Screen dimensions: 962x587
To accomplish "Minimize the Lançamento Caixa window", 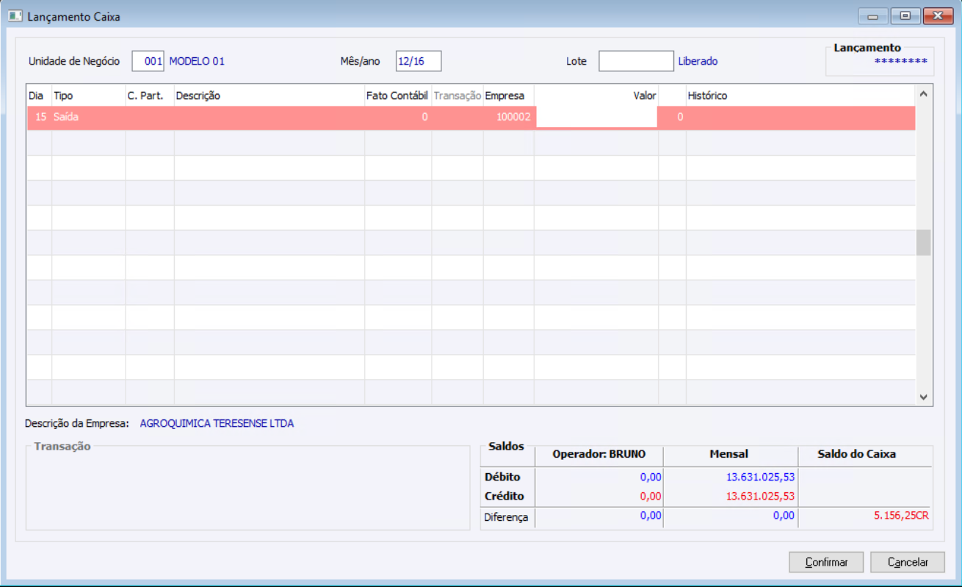I will pos(872,16).
